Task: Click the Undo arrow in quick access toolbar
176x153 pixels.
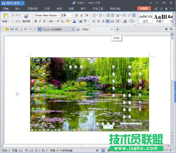Action: [x=25, y=29]
